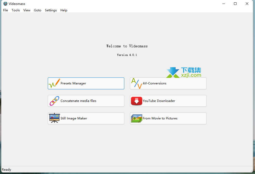The height and width of the screenshot is (174, 255).
Task: Open the Goto menu
Action: pos(37,10)
